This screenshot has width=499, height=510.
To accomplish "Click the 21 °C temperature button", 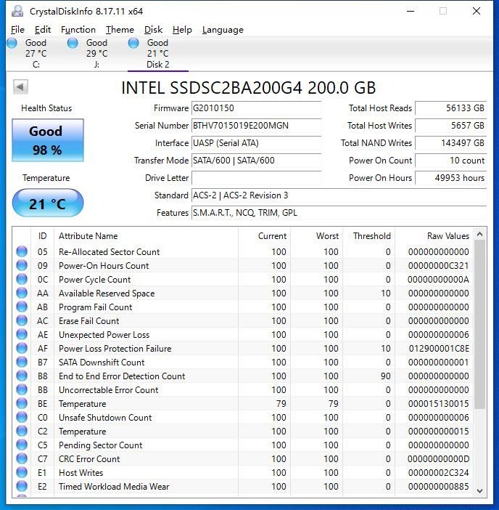I will (47, 203).
